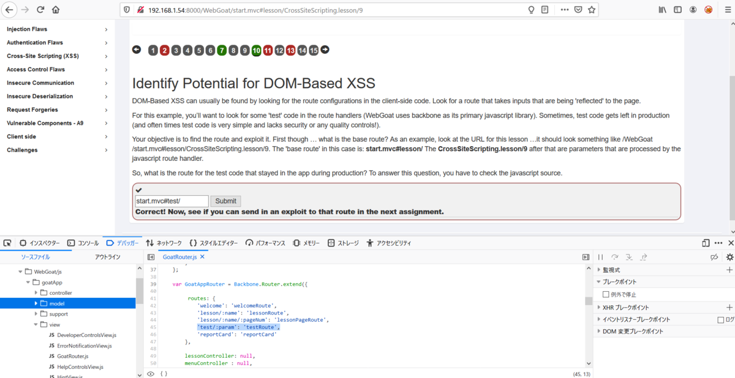735x378 pixels.
Task: Open the コンソール tab
Action: tap(83, 243)
